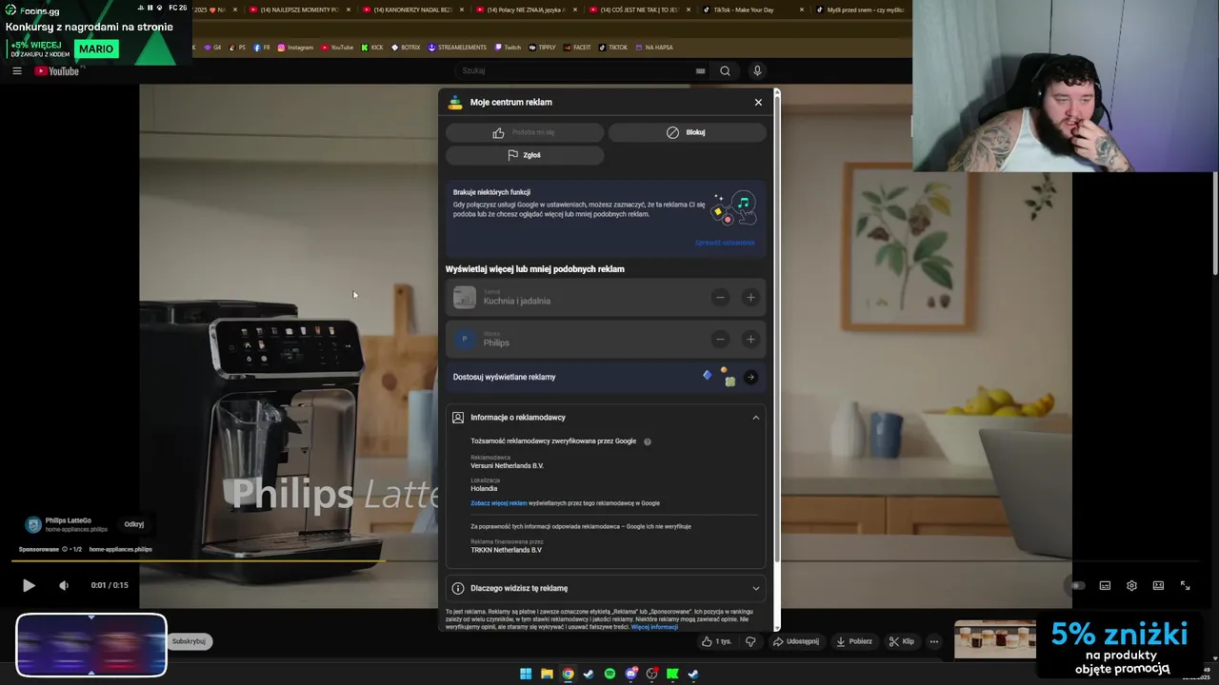Viewport: 1219px width, 685px height.
Task: Download the video with Pobierz
Action: click(853, 641)
